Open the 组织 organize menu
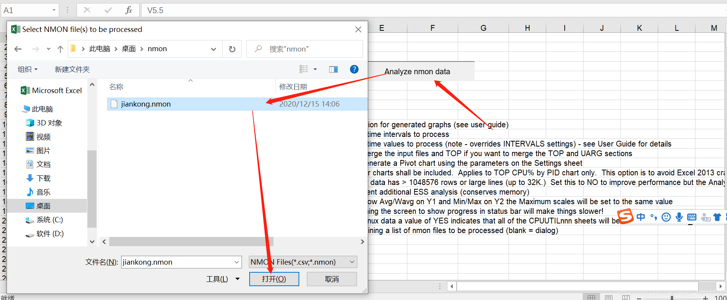The width and height of the screenshot is (727, 300). (x=27, y=69)
